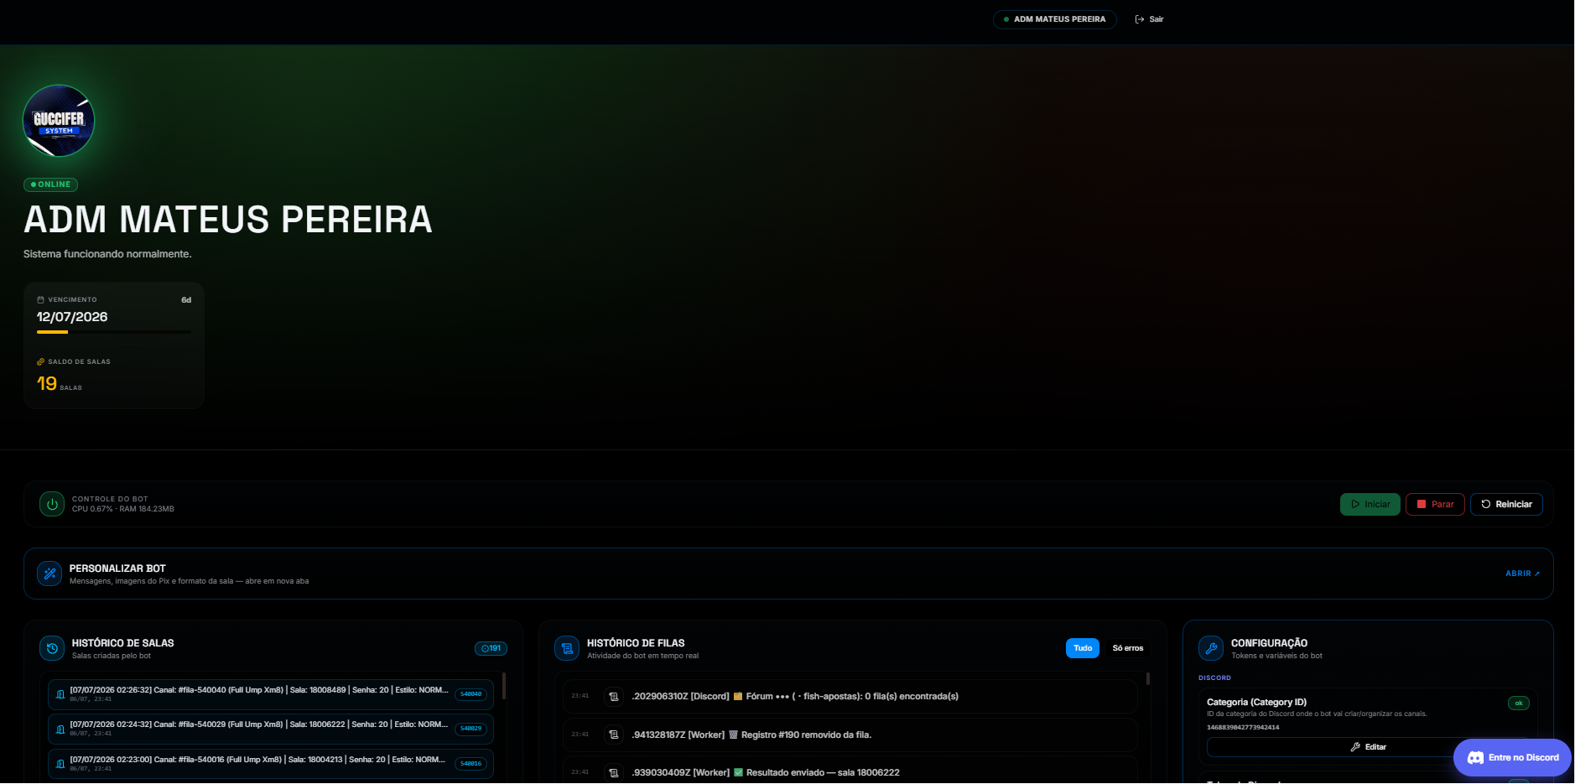Screen dimensions: 1575x784
Task: Log out with the Sair button
Action: pyautogui.click(x=1149, y=19)
